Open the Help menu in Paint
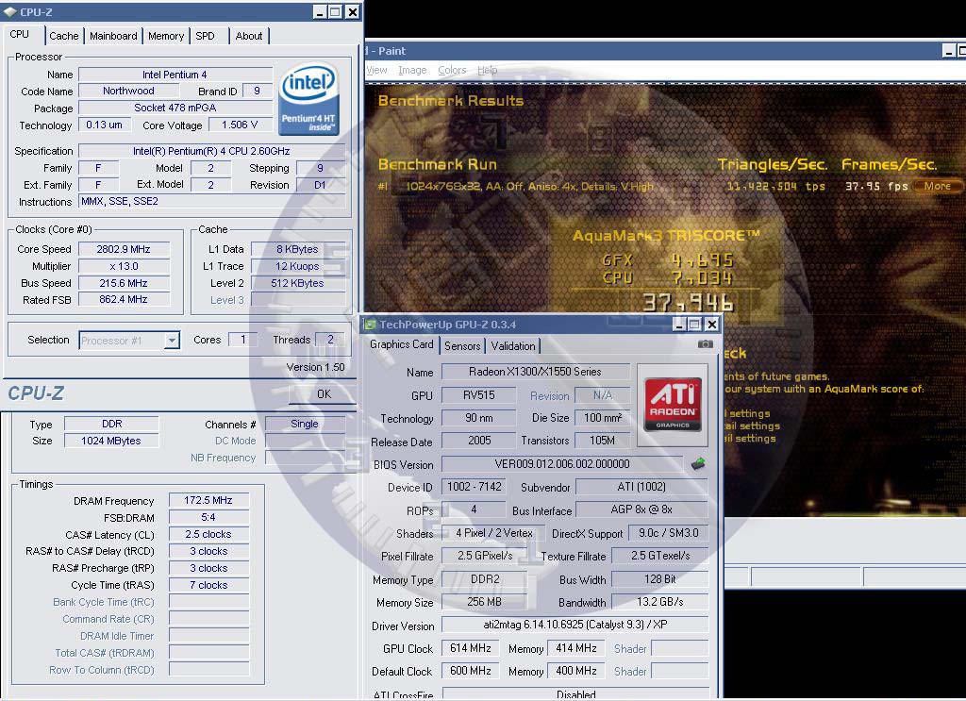The image size is (966, 701). pyautogui.click(x=488, y=70)
